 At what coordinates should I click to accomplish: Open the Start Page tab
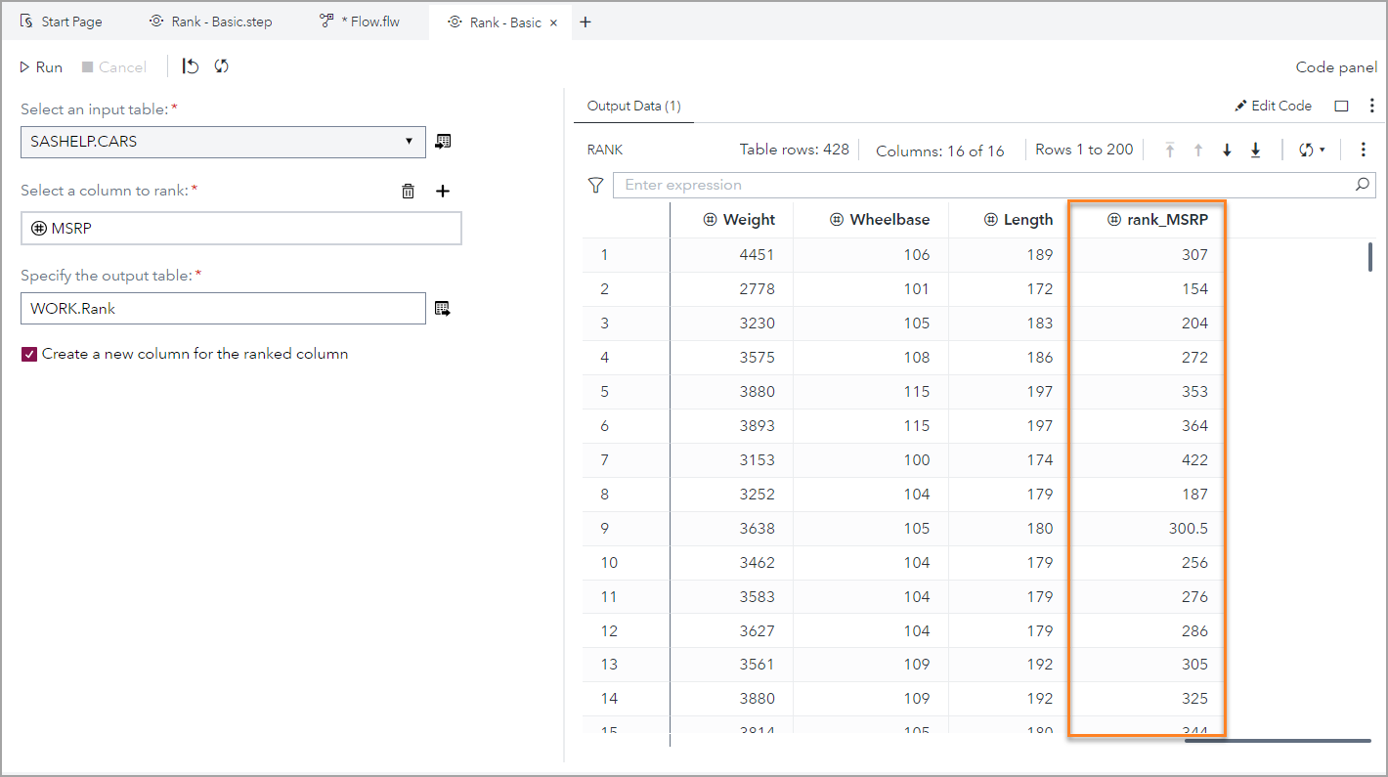62,21
